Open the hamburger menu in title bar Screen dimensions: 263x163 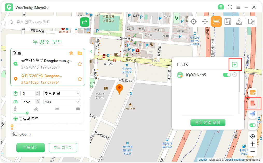coord(238,7)
